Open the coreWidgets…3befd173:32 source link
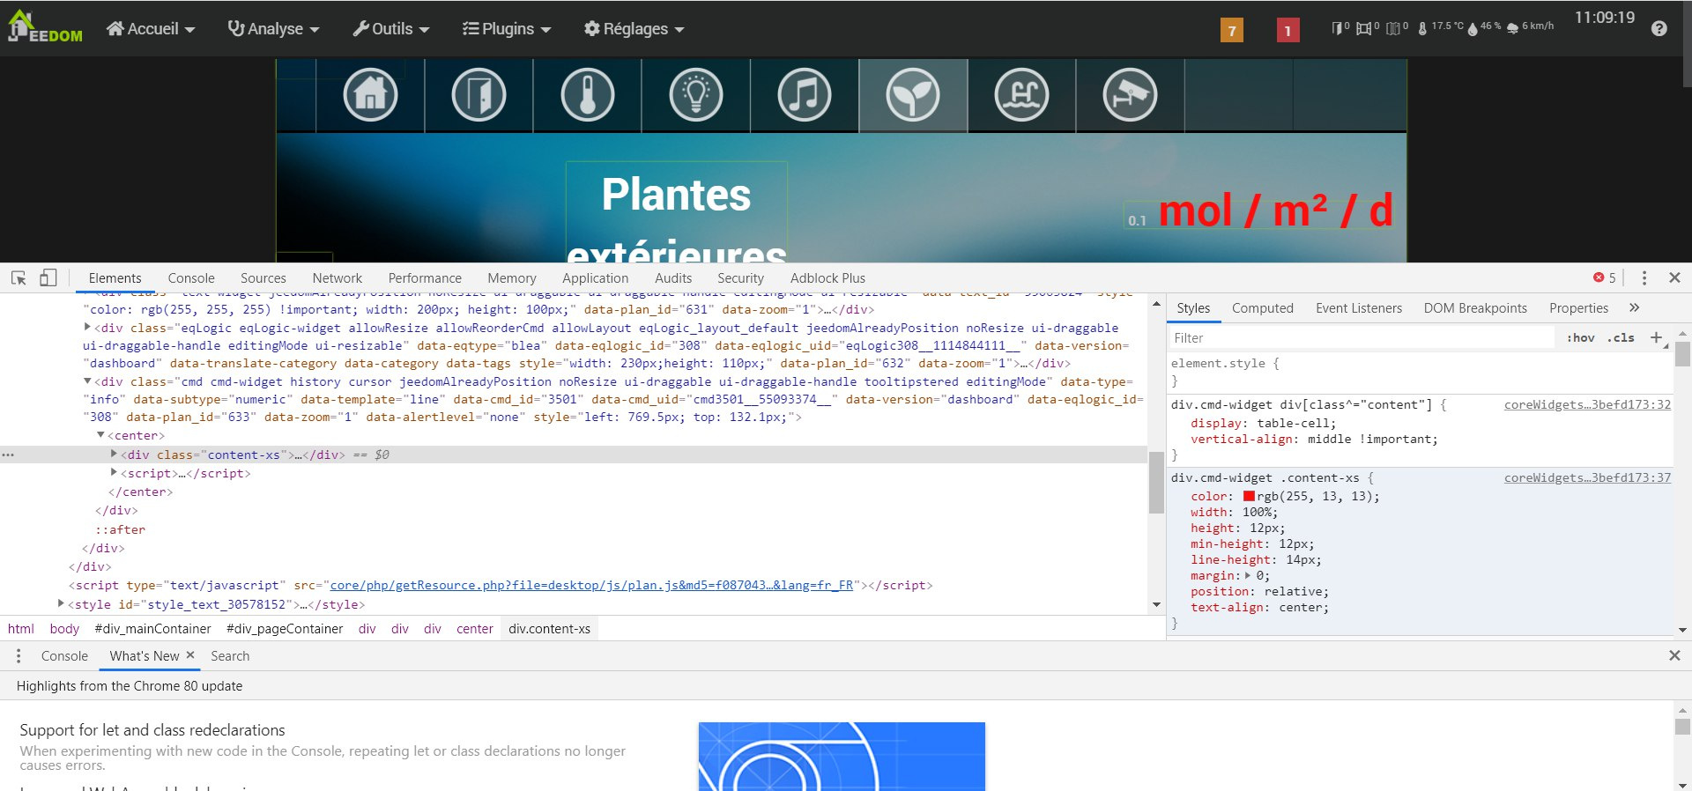Screen dimensions: 1692x791 click(x=1587, y=404)
